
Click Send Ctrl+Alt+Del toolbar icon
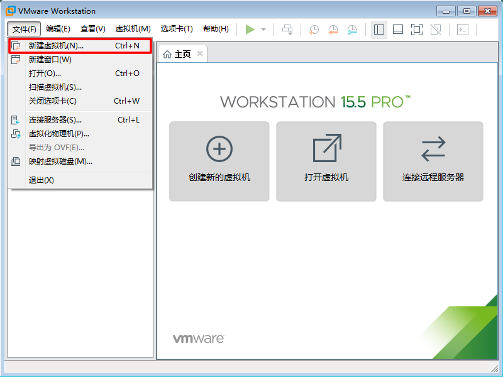pos(287,30)
